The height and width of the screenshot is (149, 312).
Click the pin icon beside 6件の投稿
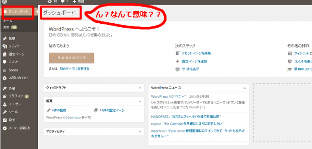click(x=48, y=110)
